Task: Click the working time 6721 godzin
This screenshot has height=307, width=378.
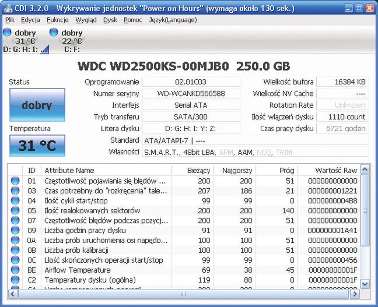Action: [x=342, y=128]
